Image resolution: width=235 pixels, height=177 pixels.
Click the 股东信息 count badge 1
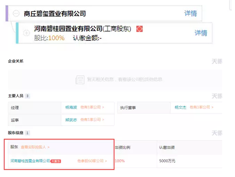(27, 133)
